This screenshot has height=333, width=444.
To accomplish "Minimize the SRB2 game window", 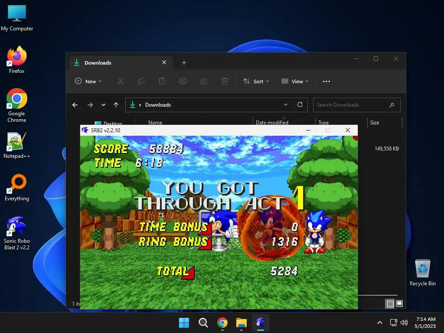I will (x=308, y=130).
